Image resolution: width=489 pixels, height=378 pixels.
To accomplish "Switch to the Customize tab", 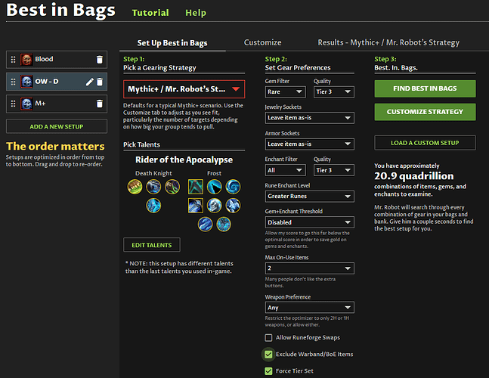I will [262, 42].
